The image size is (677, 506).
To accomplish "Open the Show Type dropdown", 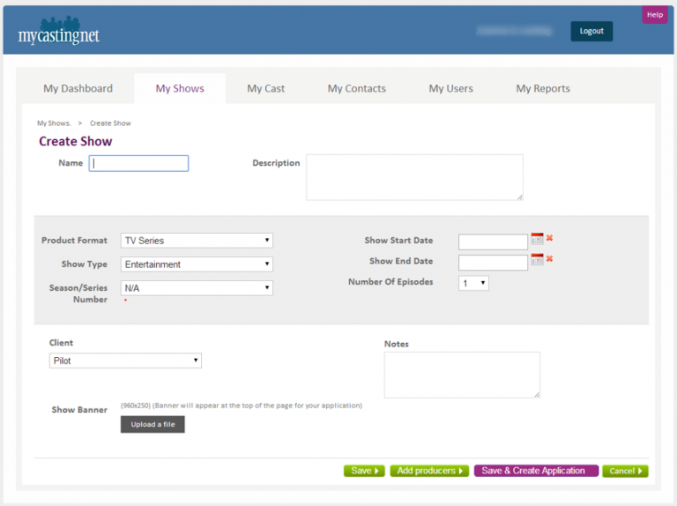I will pos(197,264).
